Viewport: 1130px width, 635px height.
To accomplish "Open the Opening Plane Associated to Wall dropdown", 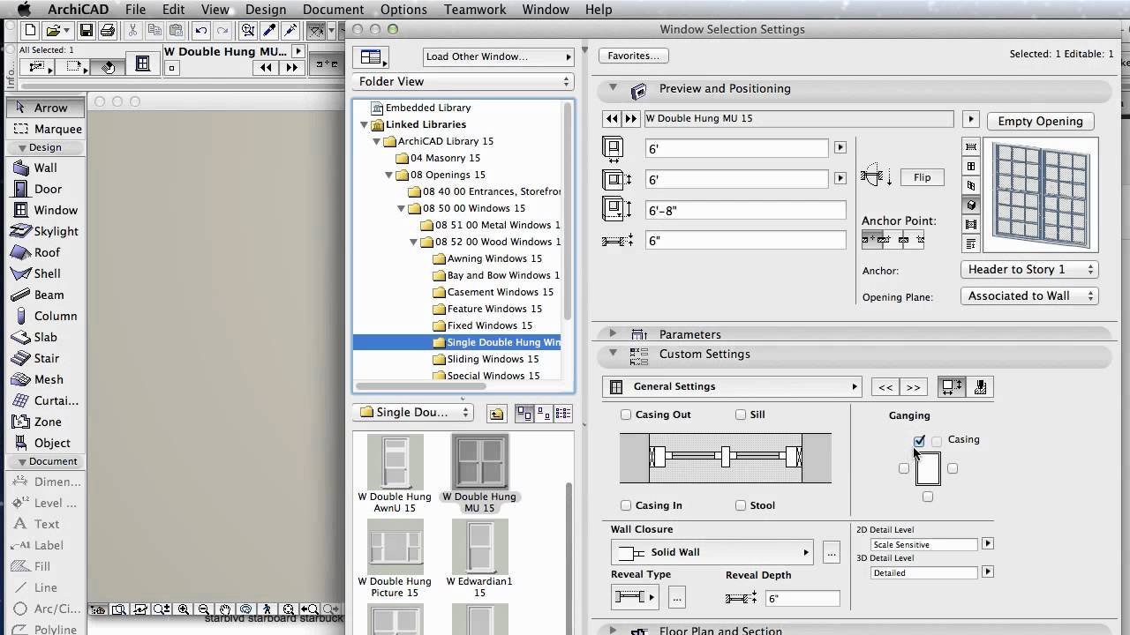I will 1029,295.
